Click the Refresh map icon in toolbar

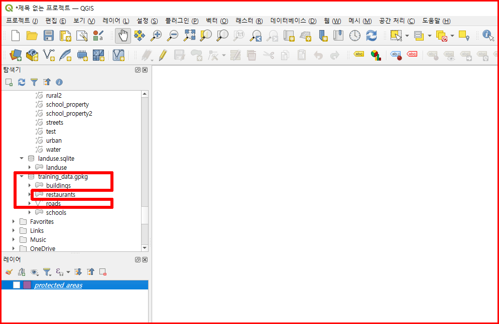point(371,36)
